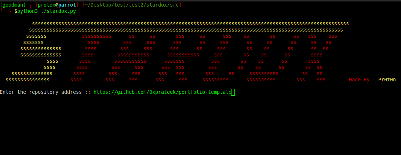Click the bottom-left yellow ASCII banner row

(28, 80)
